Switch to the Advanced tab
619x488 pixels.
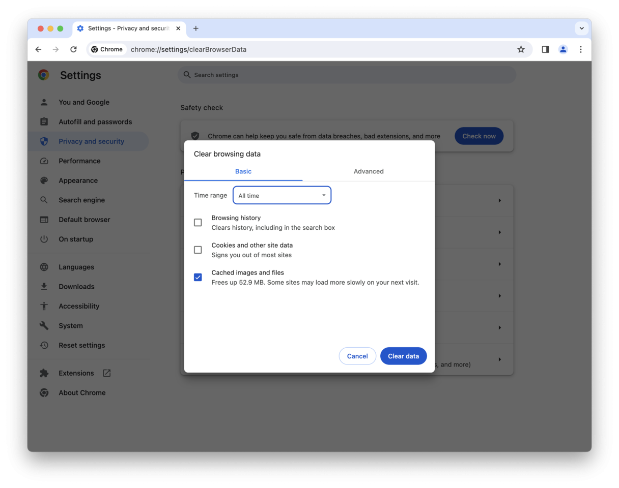coord(368,171)
